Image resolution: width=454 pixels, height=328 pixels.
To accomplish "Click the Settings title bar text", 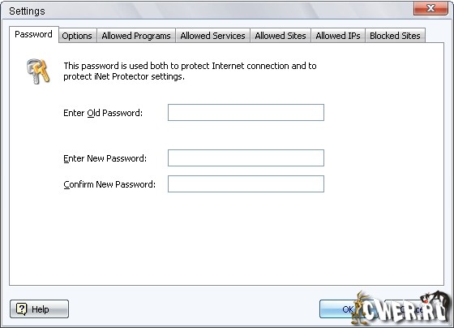I will (x=27, y=11).
